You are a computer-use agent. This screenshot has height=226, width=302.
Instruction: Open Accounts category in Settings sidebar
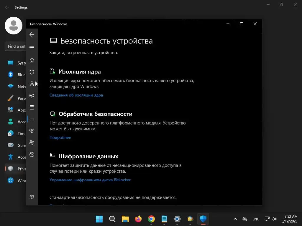point(15,122)
